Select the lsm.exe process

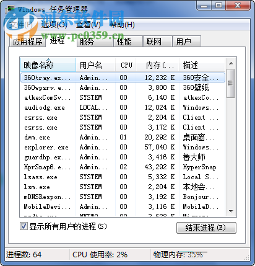pos(123,187)
